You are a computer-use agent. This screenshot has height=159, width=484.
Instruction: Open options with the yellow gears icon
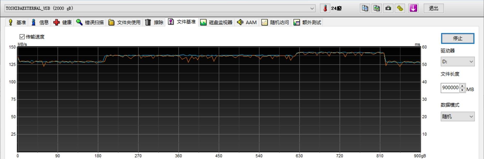(400, 8)
